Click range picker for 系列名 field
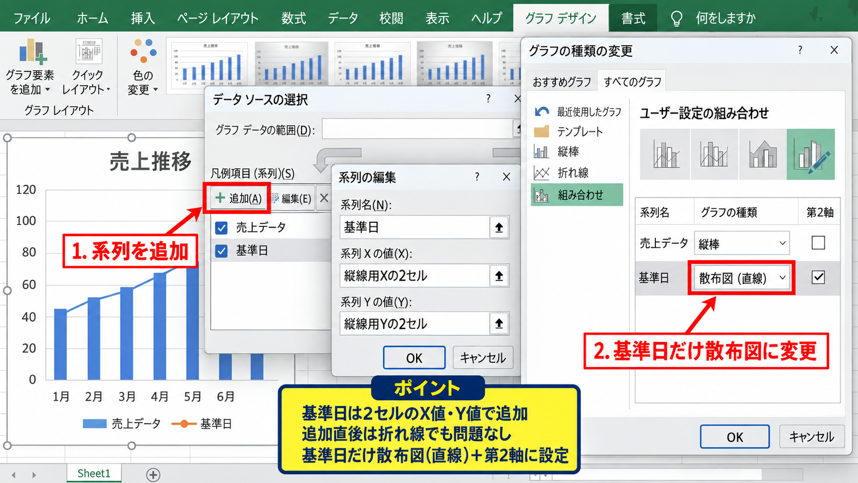This screenshot has width=858, height=483. click(499, 227)
